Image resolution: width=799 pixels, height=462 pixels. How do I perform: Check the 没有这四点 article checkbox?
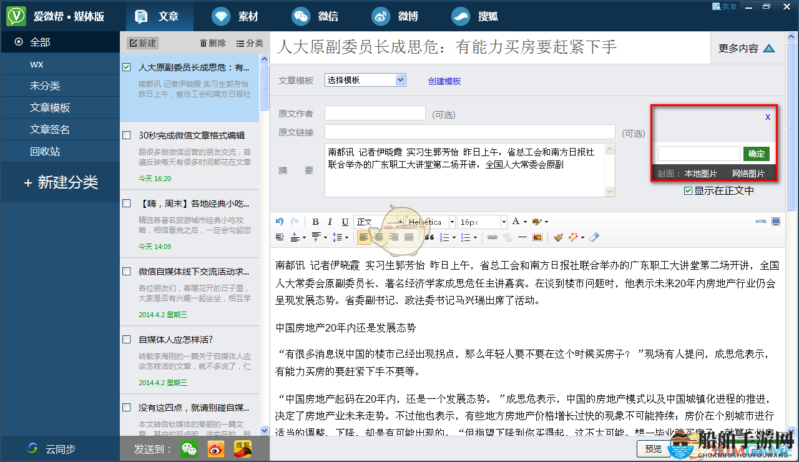tap(127, 407)
